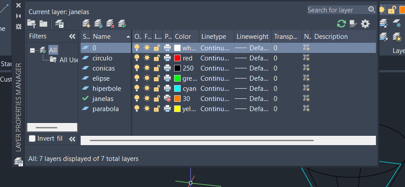Click print icon for janelas layer
Image resolution: width=405 pixels, height=187 pixels.
(167, 98)
